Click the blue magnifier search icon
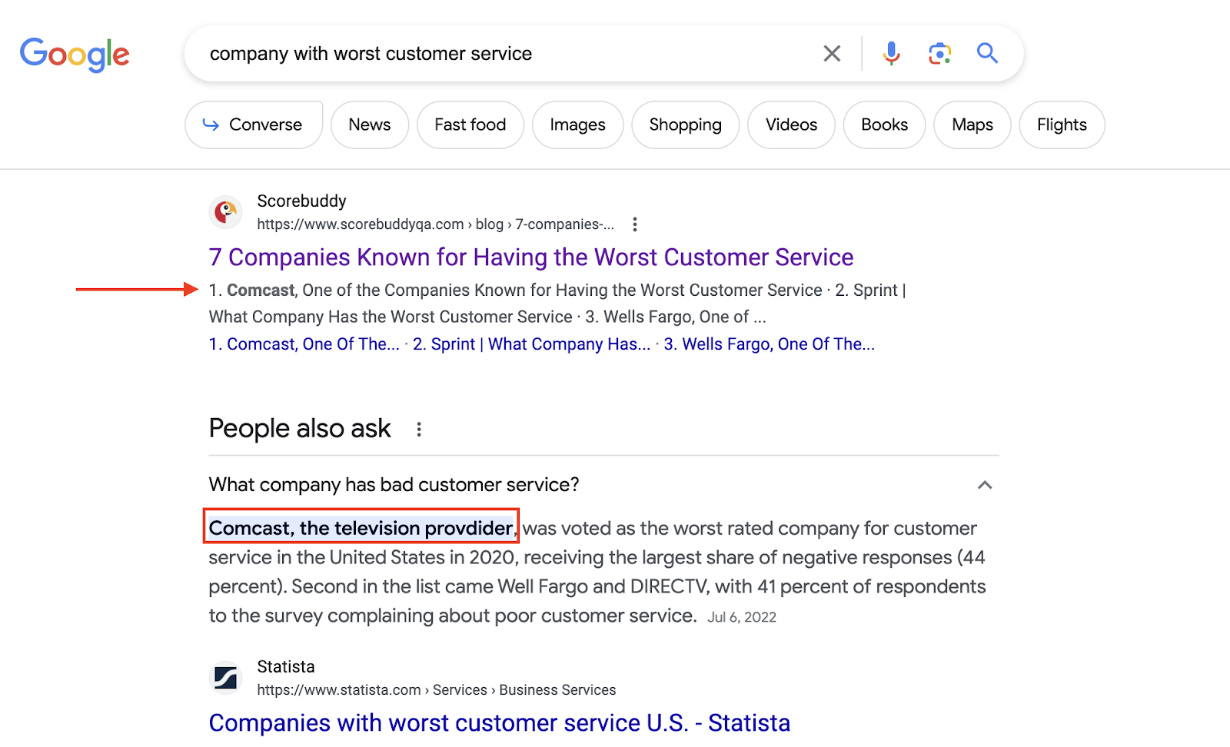Image resolution: width=1230 pixels, height=747 pixels. click(987, 53)
